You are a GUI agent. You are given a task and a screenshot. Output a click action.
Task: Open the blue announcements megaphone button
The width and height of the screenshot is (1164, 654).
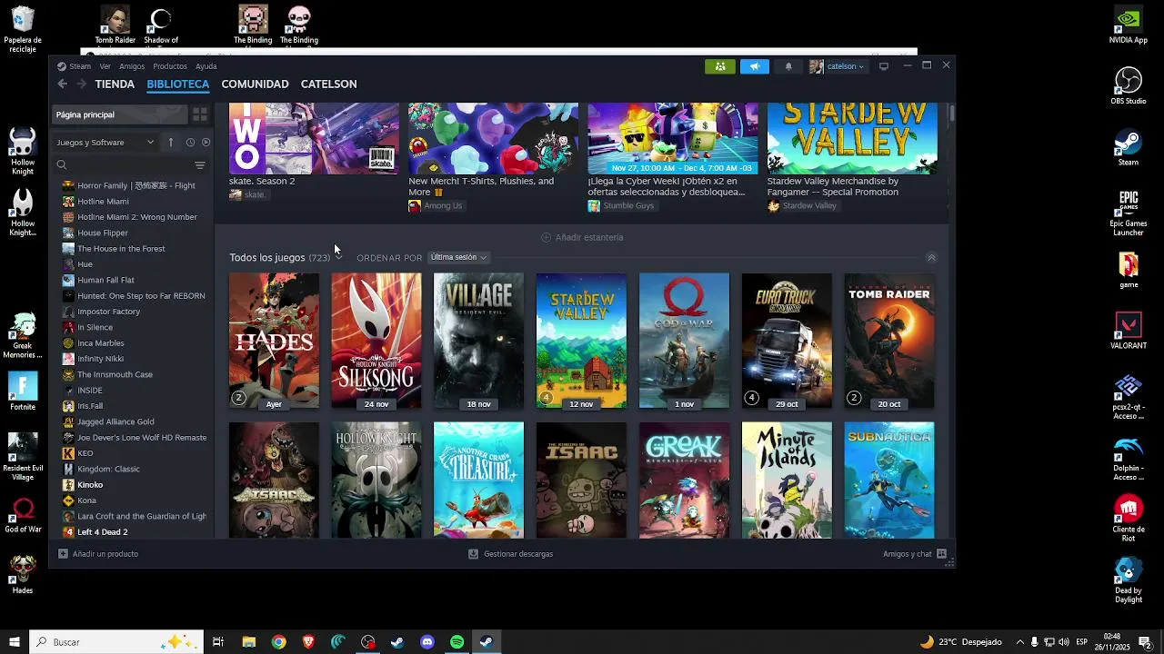tap(754, 66)
